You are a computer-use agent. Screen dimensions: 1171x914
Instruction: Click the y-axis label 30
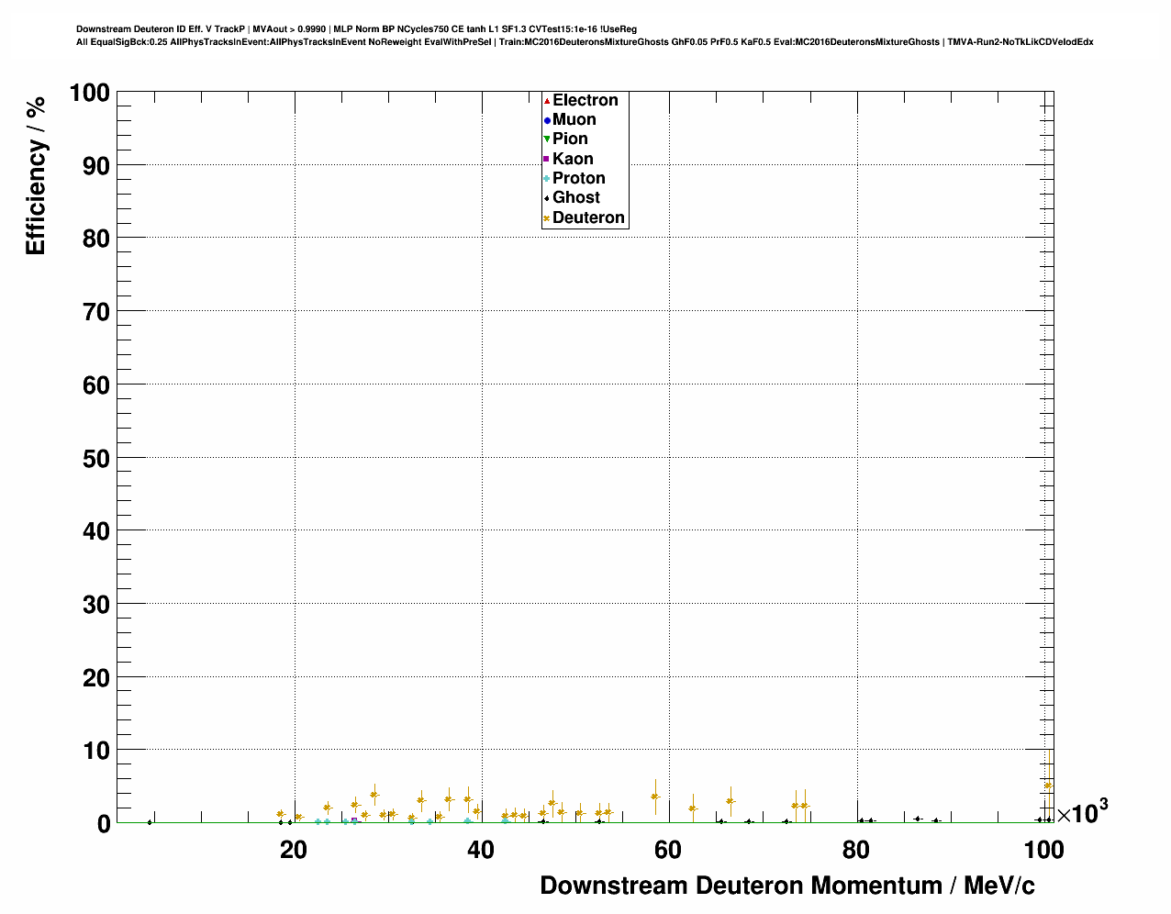(x=96, y=605)
